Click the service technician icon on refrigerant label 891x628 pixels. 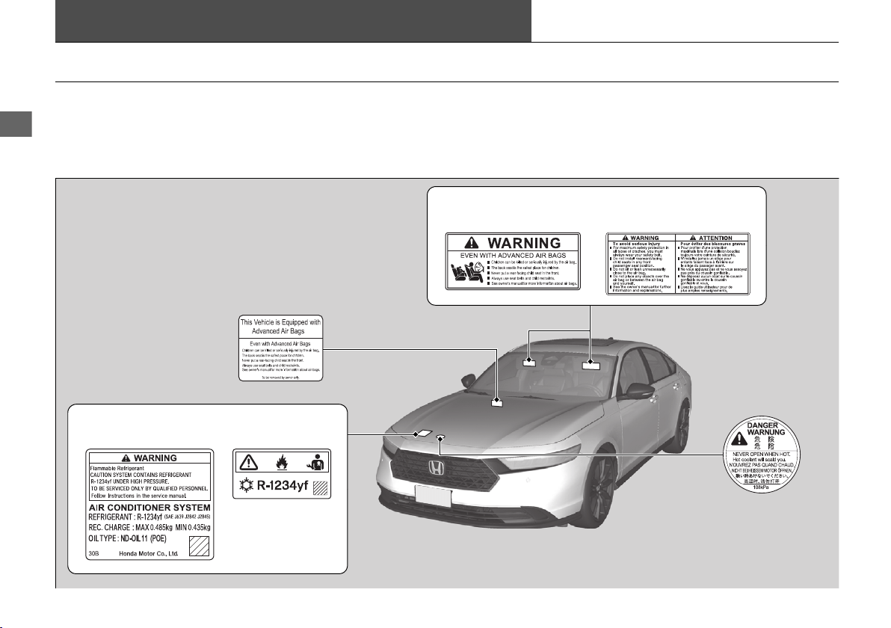click(x=315, y=462)
